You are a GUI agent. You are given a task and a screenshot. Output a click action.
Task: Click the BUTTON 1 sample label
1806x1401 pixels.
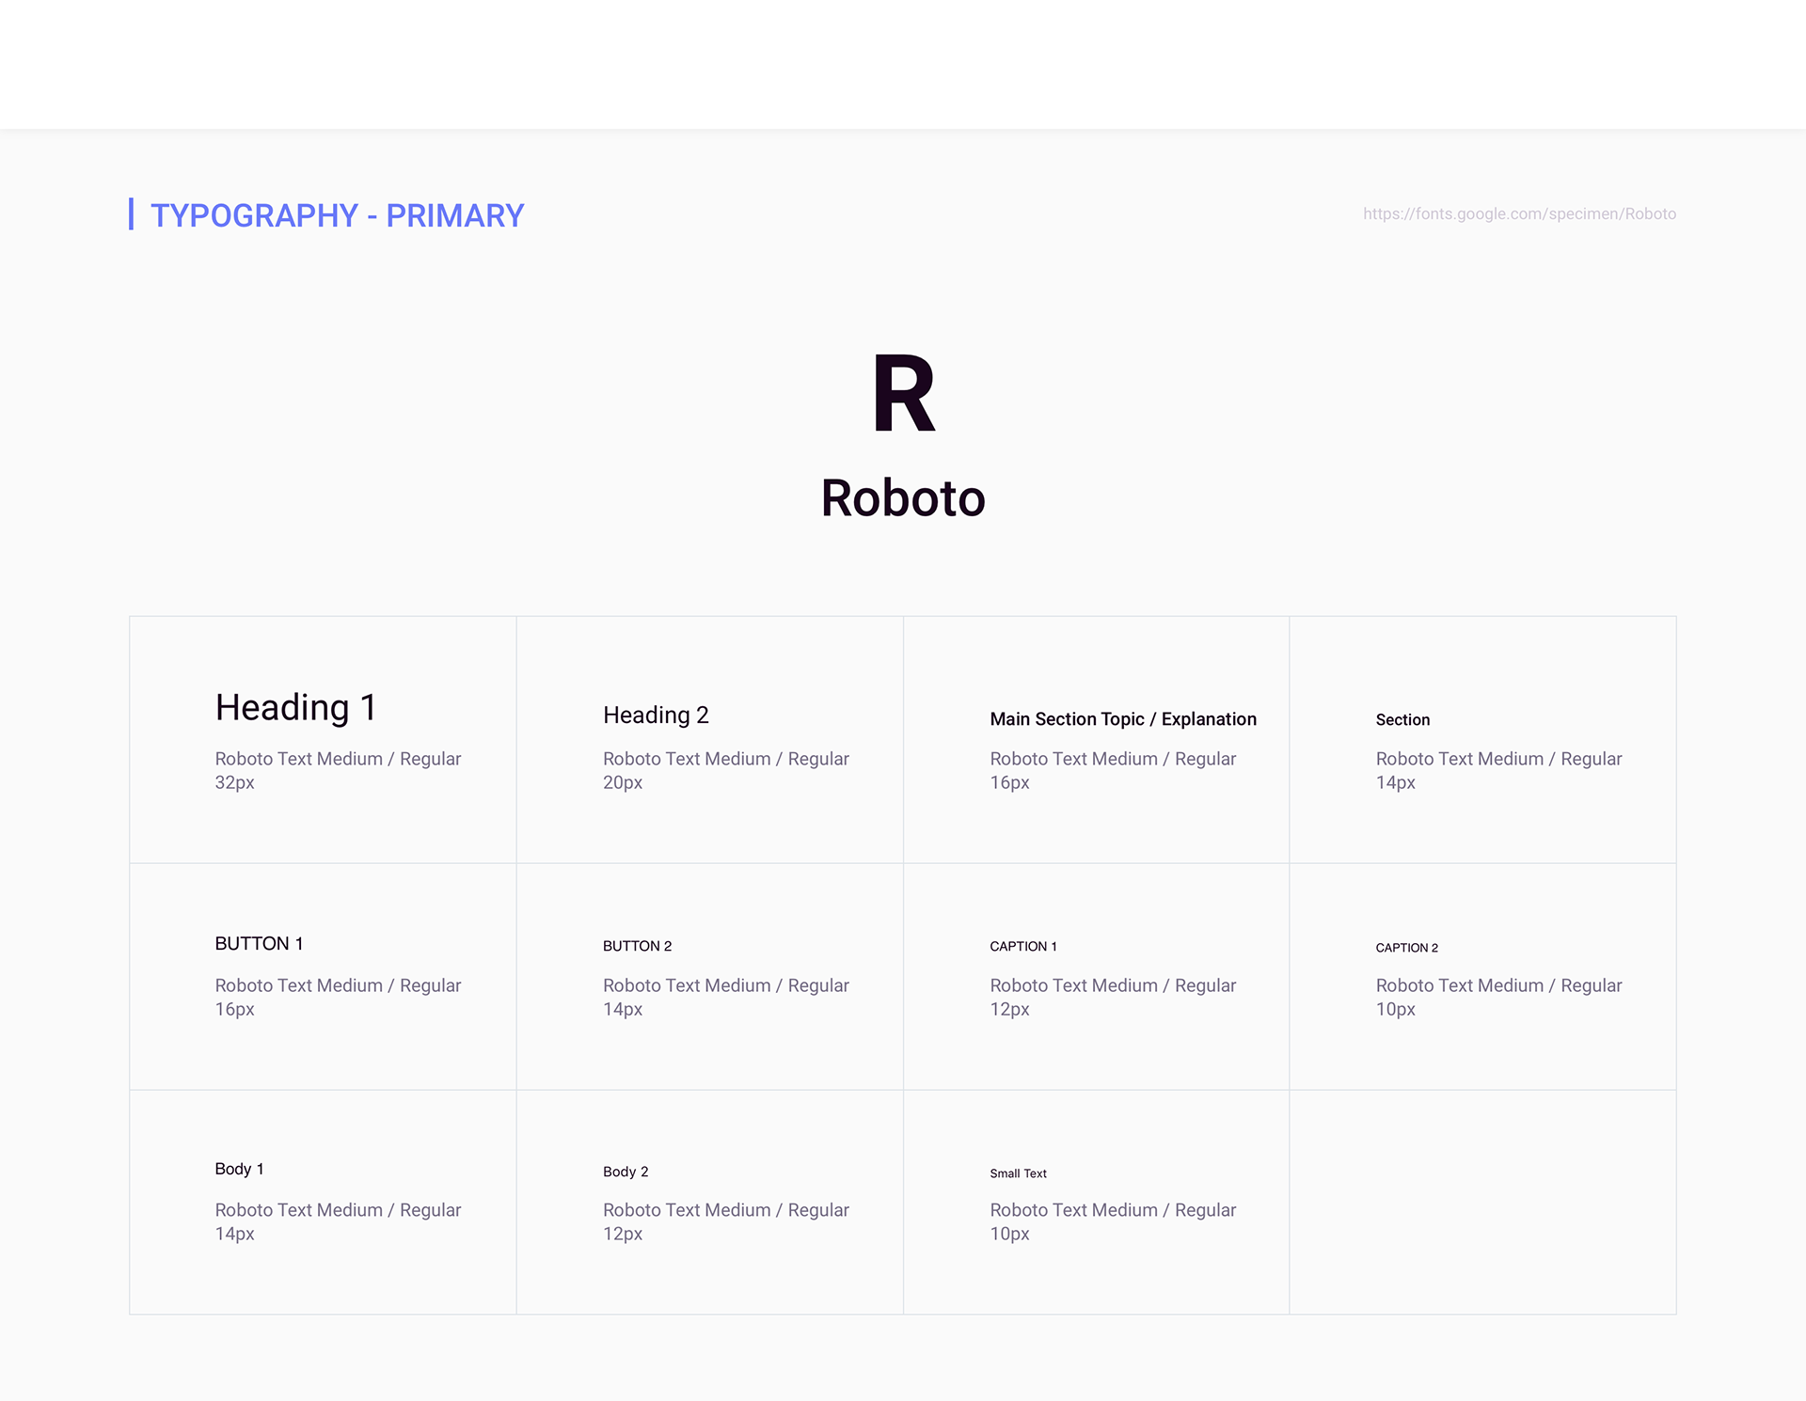click(x=259, y=944)
